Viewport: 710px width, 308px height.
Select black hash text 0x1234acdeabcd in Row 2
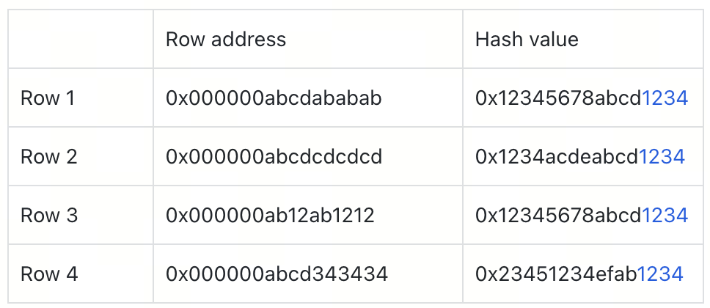(557, 157)
